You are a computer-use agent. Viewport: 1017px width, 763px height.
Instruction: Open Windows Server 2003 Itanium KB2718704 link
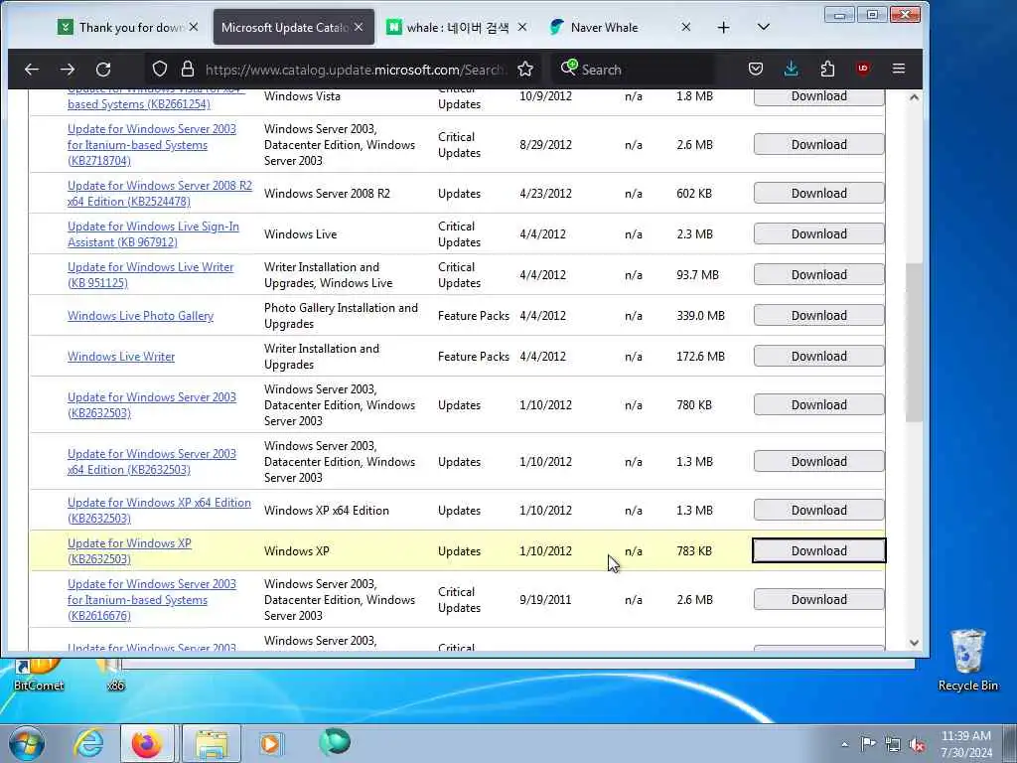click(x=152, y=145)
